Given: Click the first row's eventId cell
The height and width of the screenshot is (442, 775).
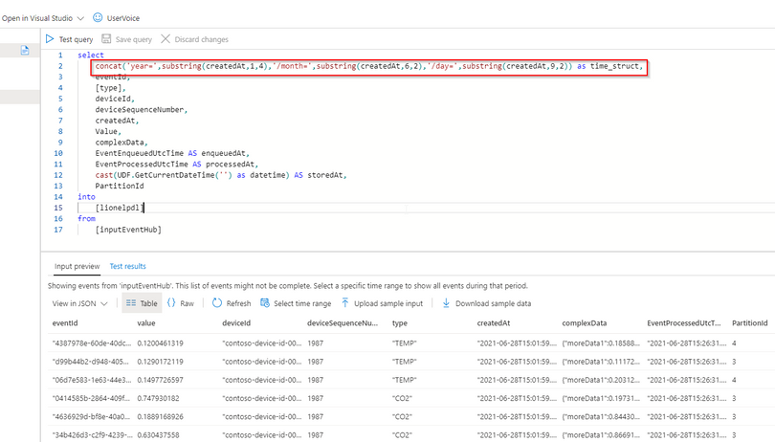Looking at the screenshot, I should pyautogui.click(x=92, y=343).
